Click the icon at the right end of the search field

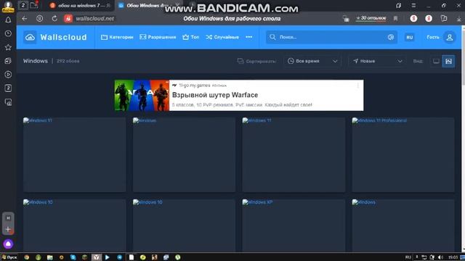[x=391, y=37]
